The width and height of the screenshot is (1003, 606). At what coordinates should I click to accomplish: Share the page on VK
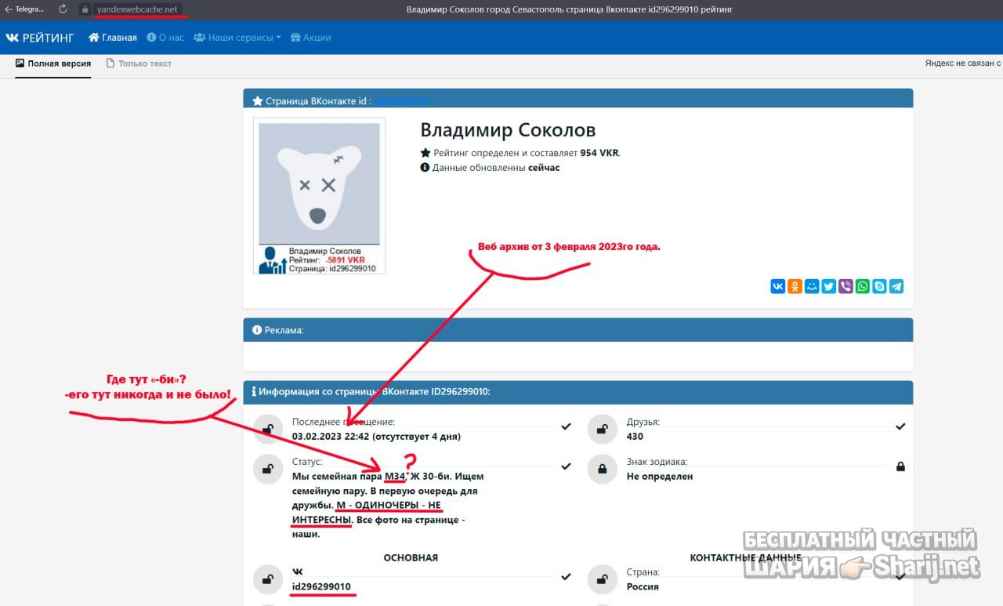[x=777, y=287]
